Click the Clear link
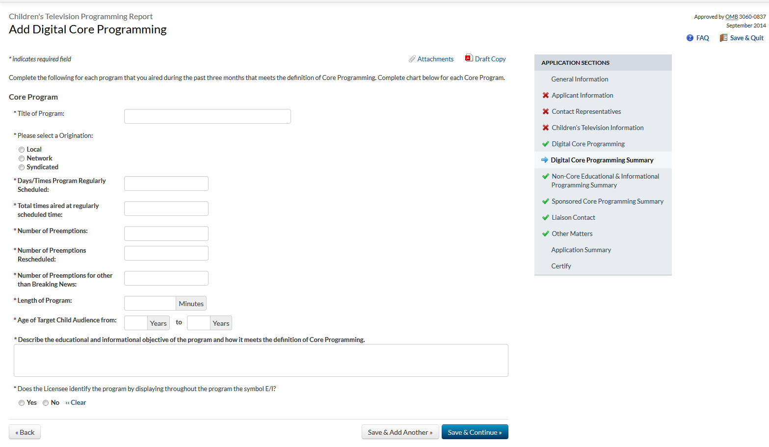 78,403
